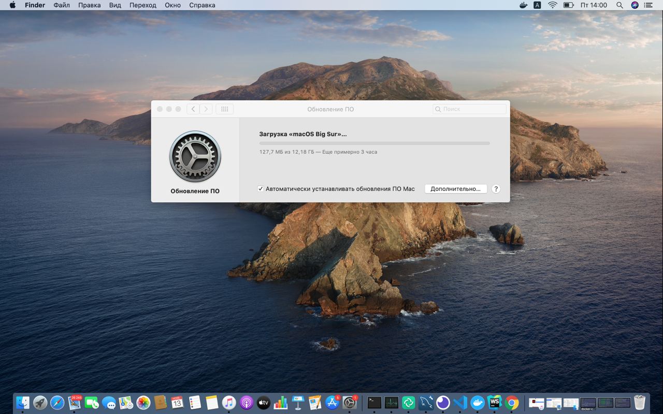Image resolution: width=663 pixels, height=414 pixels.
Task: Open Mail with unread badge in Dock
Action: [75, 403]
